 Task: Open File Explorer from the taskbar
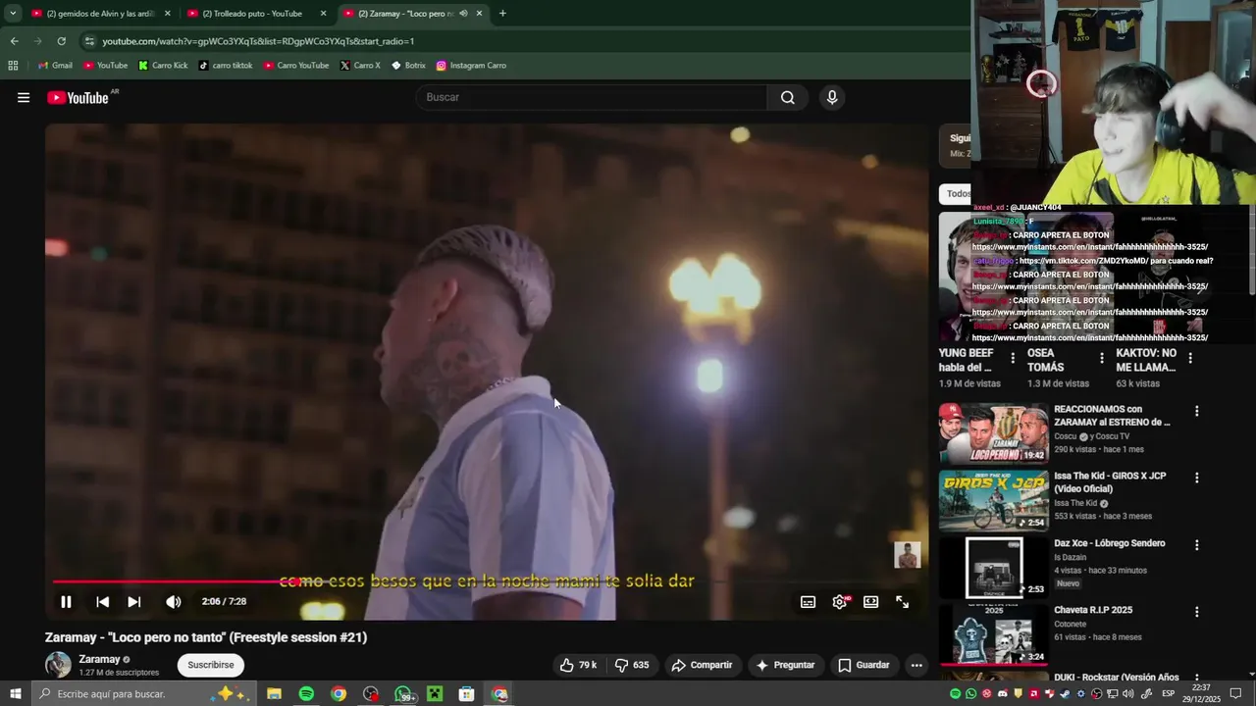tap(274, 694)
